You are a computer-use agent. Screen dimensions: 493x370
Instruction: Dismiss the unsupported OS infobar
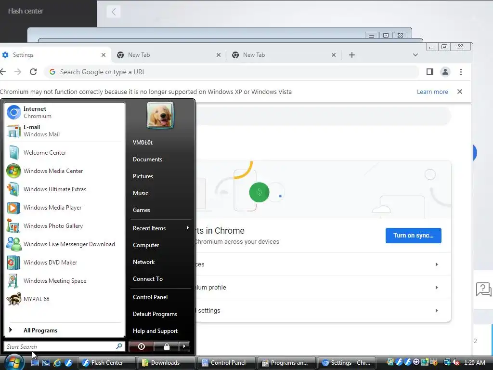click(460, 92)
